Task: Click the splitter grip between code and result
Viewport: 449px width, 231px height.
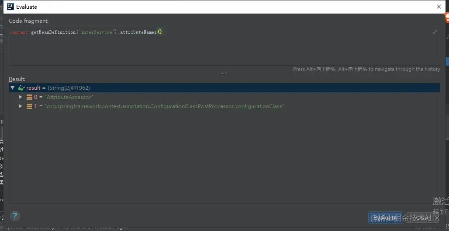Action: point(224,73)
